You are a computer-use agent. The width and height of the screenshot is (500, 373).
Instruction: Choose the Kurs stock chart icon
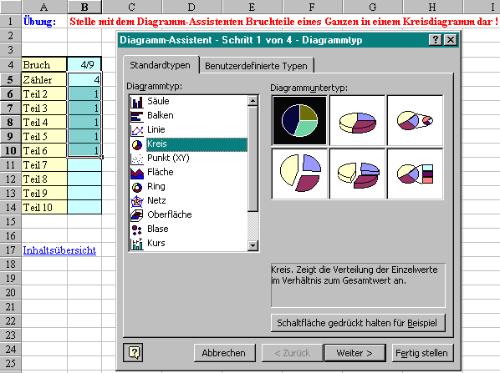click(137, 244)
